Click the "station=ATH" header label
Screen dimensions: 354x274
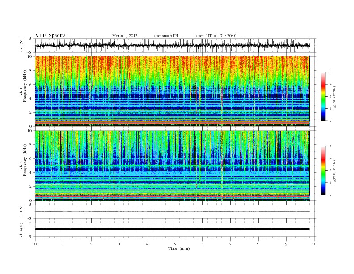click(166, 36)
